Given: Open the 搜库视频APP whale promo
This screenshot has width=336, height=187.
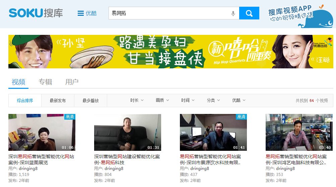Looking at the screenshot, I should click(300, 16).
